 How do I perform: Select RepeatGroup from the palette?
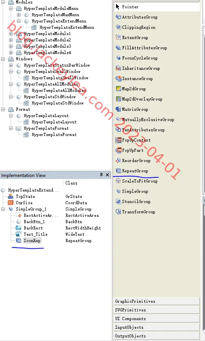[x=135, y=171]
